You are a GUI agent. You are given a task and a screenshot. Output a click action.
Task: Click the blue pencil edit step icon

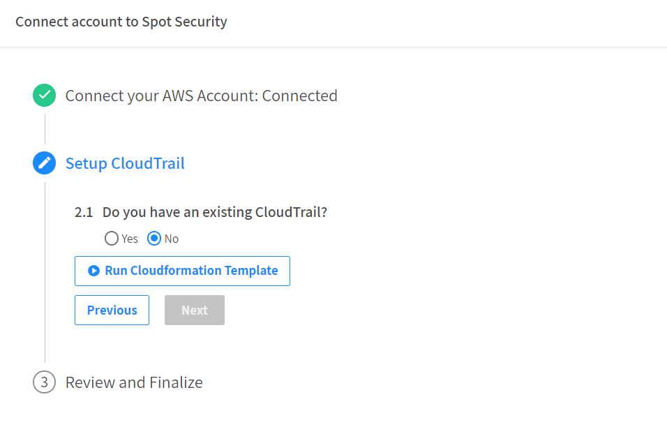click(44, 163)
